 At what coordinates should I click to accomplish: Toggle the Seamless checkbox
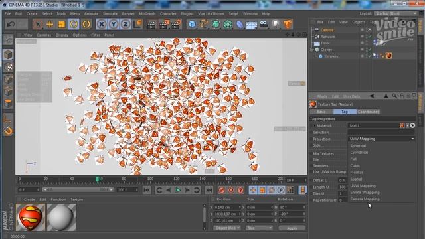point(311,165)
